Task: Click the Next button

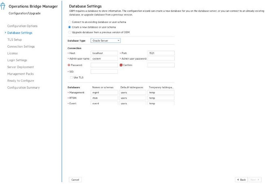Action: (x=255, y=180)
